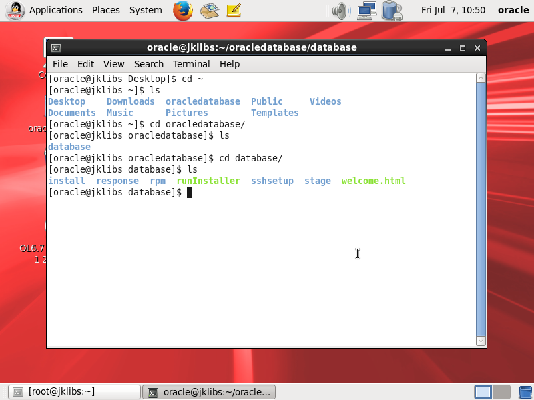The width and height of the screenshot is (534, 400).
Task: Switch to the second workspace
Action: click(501, 392)
